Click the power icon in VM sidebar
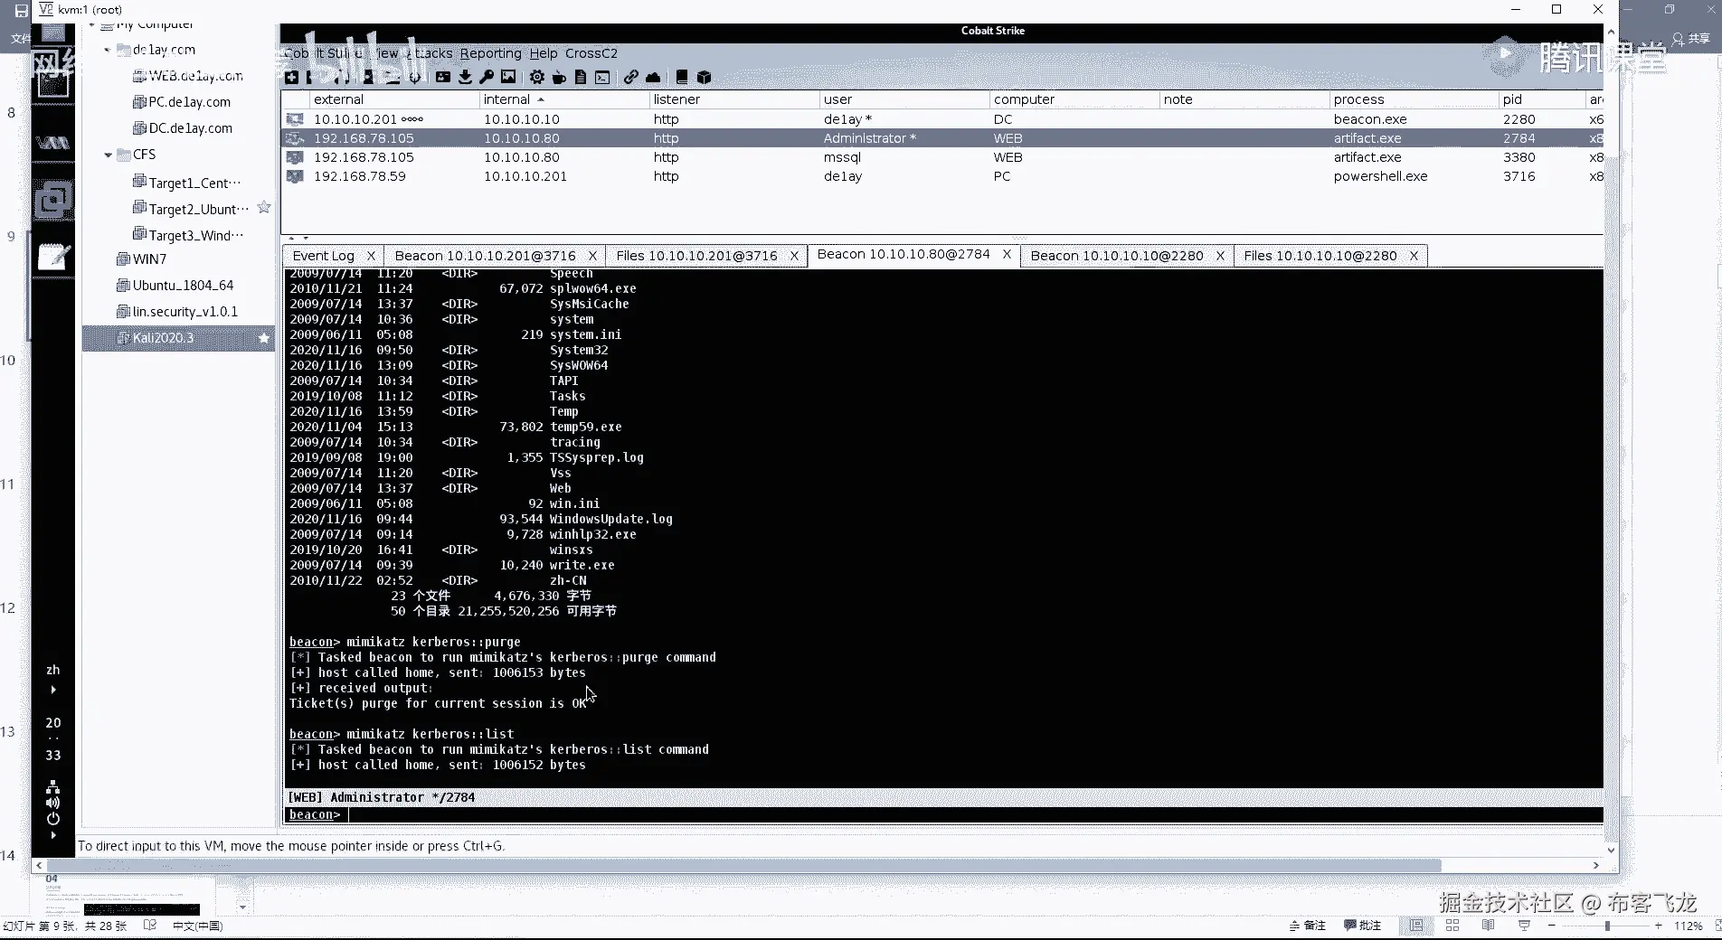Image resolution: width=1722 pixels, height=940 pixels. point(53,819)
